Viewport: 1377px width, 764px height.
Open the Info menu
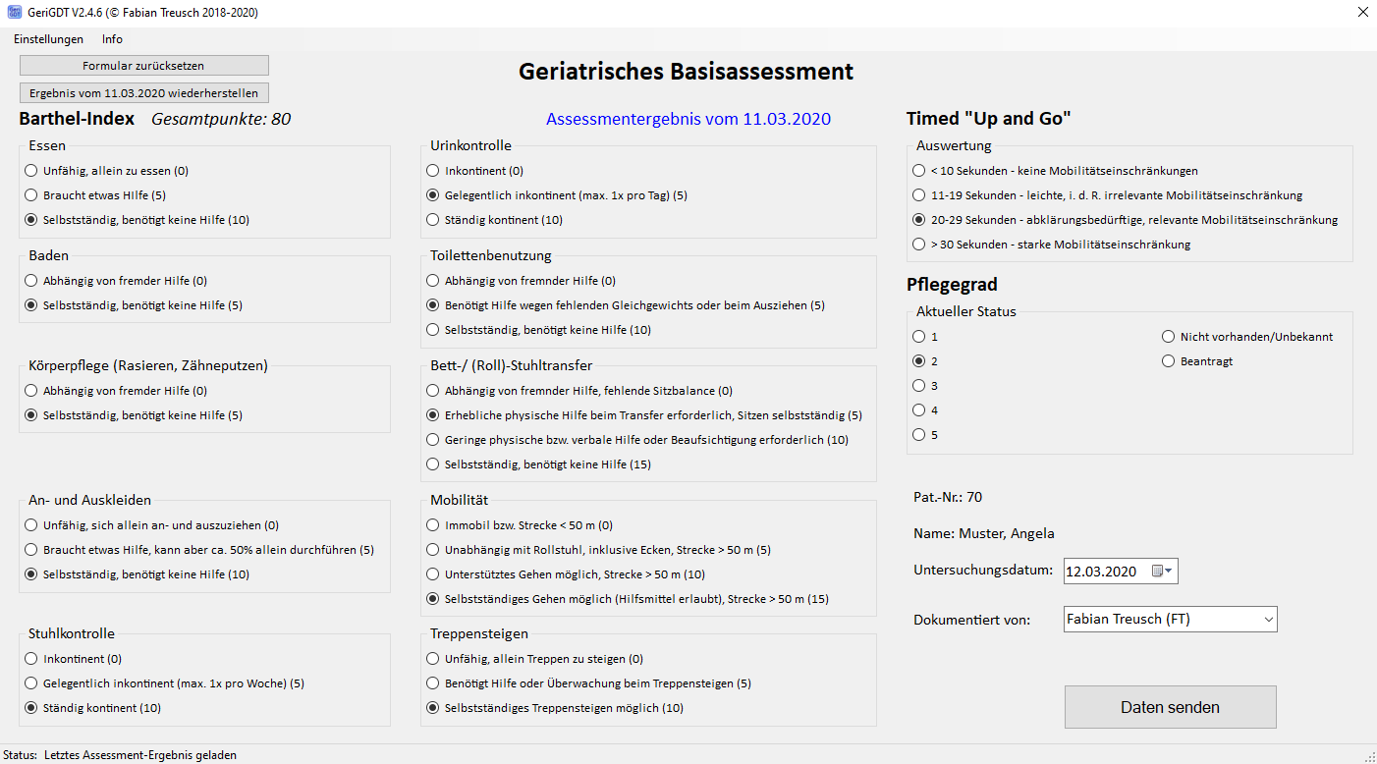(112, 39)
